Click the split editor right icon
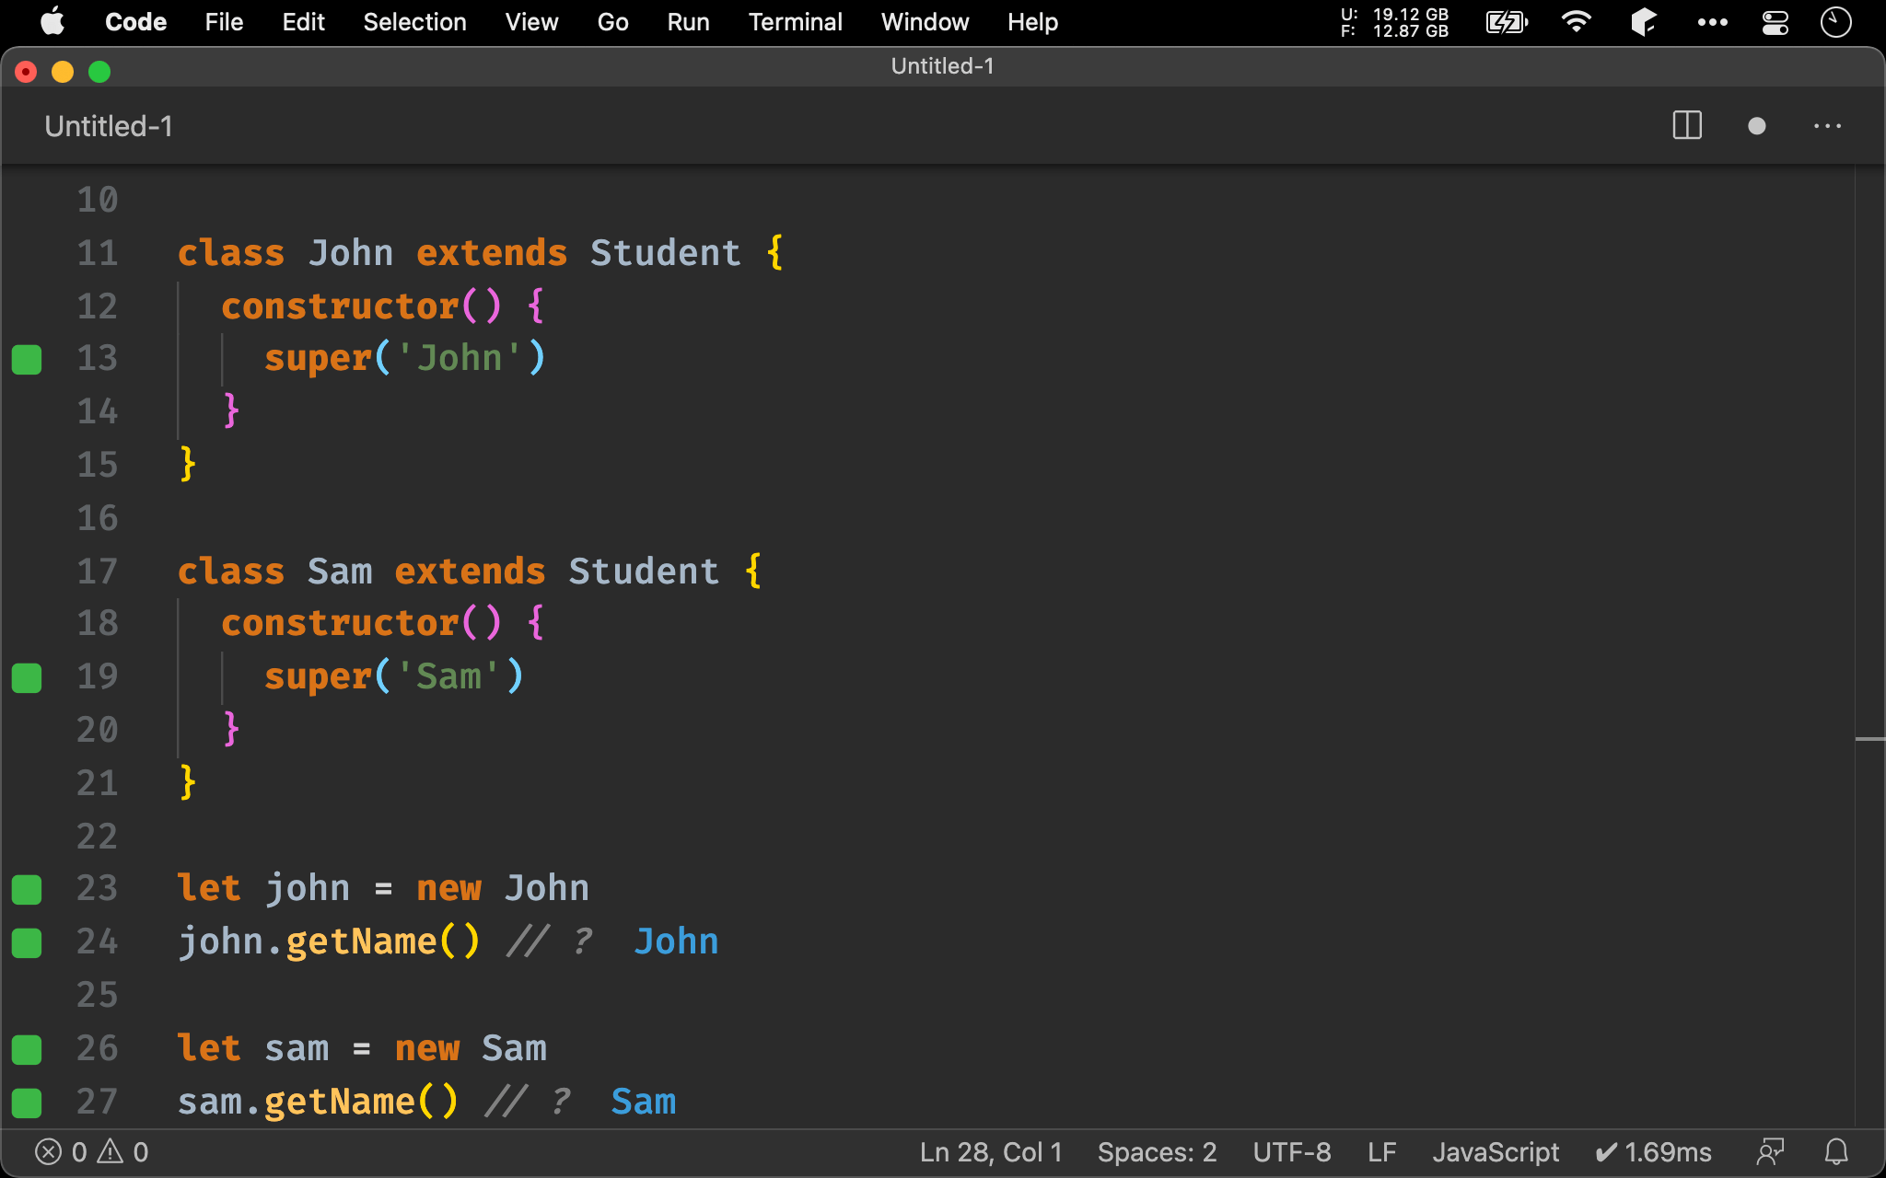The image size is (1886, 1178). point(1686,125)
